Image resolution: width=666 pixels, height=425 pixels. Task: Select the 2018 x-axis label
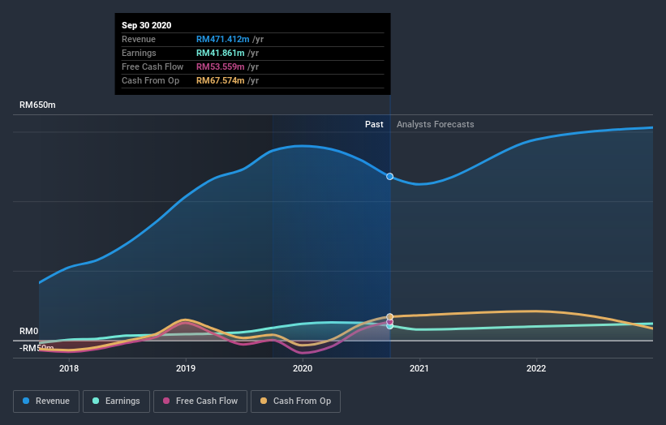[69, 368]
